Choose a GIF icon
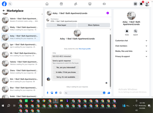This screenshot has width=153, height=113. (x=61, y=93)
